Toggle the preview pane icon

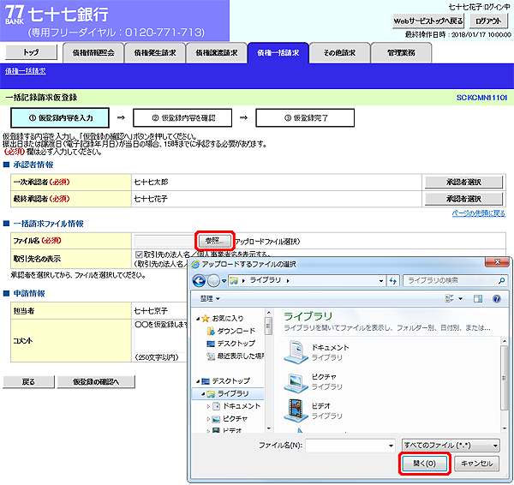pyautogui.click(x=477, y=298)
